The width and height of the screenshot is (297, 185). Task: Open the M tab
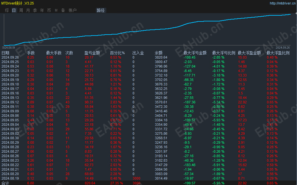tap(56, 10)
